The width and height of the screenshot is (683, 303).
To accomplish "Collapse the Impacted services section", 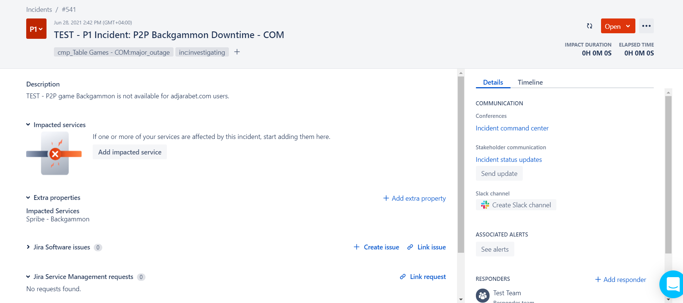I will point(28,125).
